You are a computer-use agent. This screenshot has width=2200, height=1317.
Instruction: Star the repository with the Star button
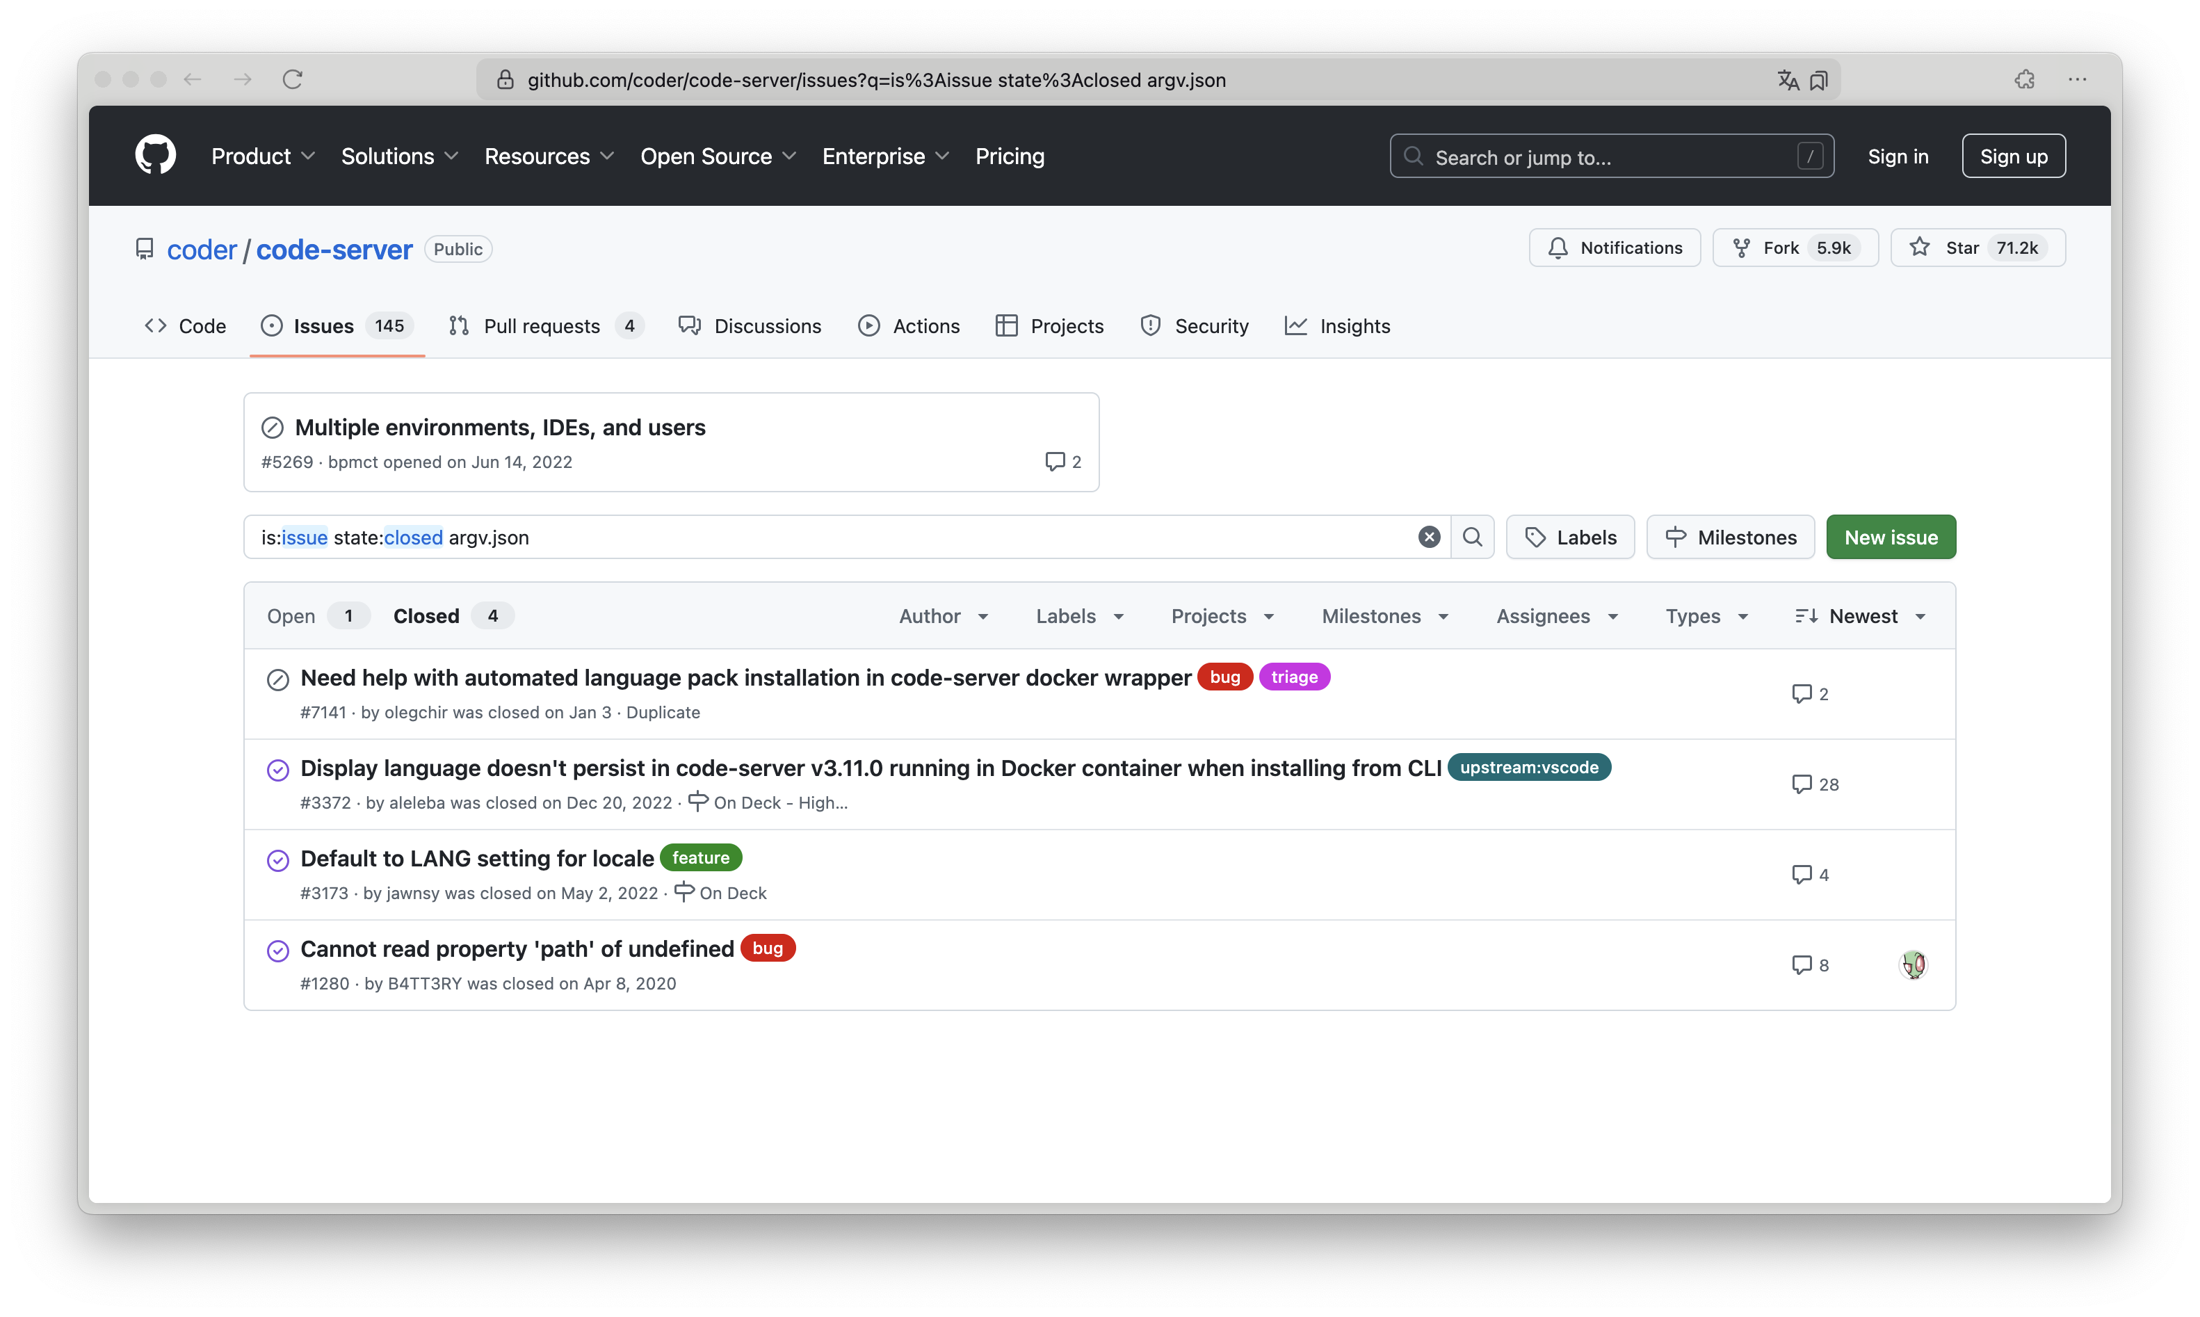click(x=1977, y=248)
